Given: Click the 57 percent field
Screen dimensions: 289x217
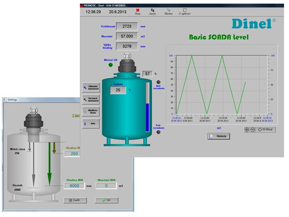Looking at the screenshot, I should pyautogui.click(x=148, y=74).
